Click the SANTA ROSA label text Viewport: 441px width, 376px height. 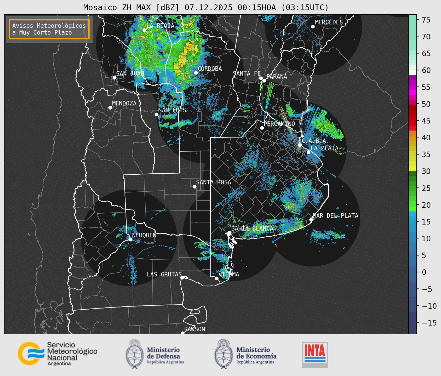coord(214,182)
